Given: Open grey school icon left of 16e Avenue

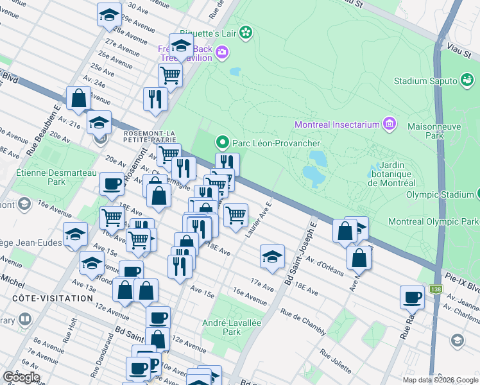Looking at the screenshot, I should pyautogui.click(x=24, y=204).
